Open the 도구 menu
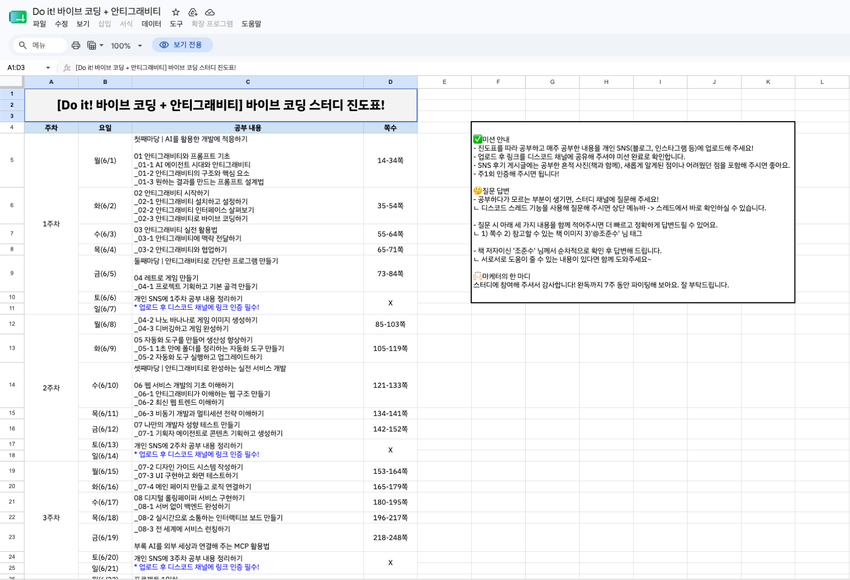The width and height of the screenshot is (850, 580). coord(176,24)
